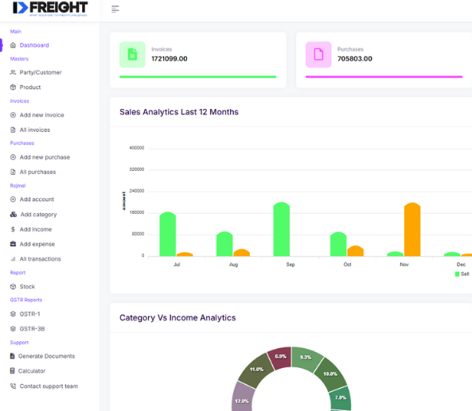Click the pink Purchases card icon
472x411 pixels.
(x=318, y=54)
